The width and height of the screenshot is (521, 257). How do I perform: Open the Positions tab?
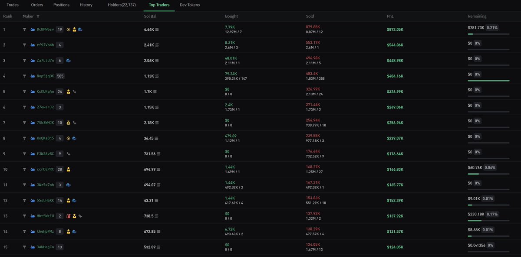[x=61, y=5]
